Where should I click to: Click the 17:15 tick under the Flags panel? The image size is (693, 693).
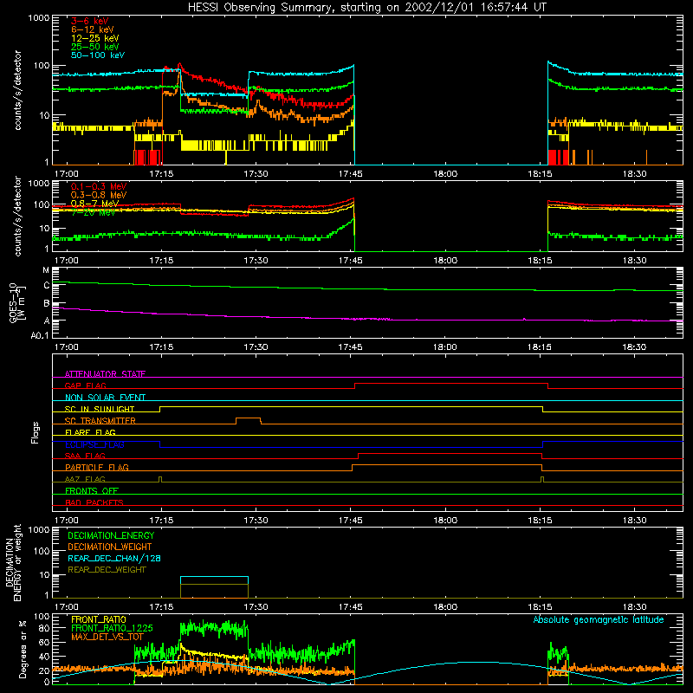(161, 521)
